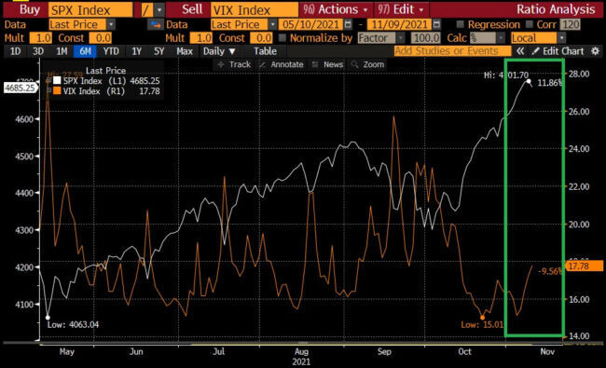This screenshot has height=368, width=606.
Task: Click the Ratio Analysis title
Action: (x=556, y=9)
